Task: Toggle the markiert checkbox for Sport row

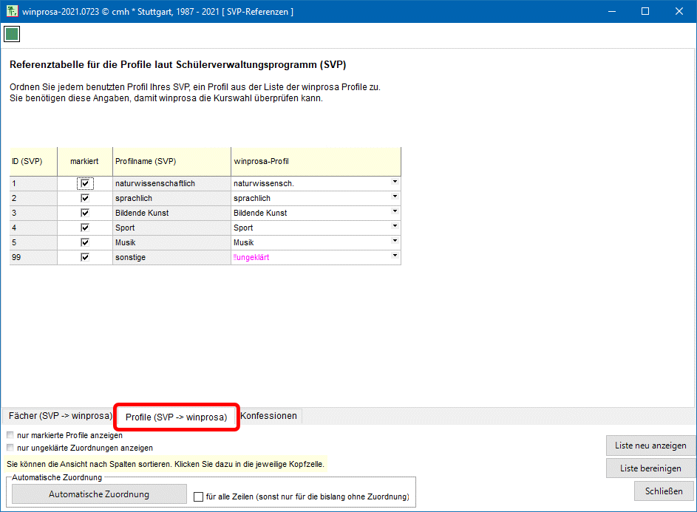Action: tap(85, 228)
